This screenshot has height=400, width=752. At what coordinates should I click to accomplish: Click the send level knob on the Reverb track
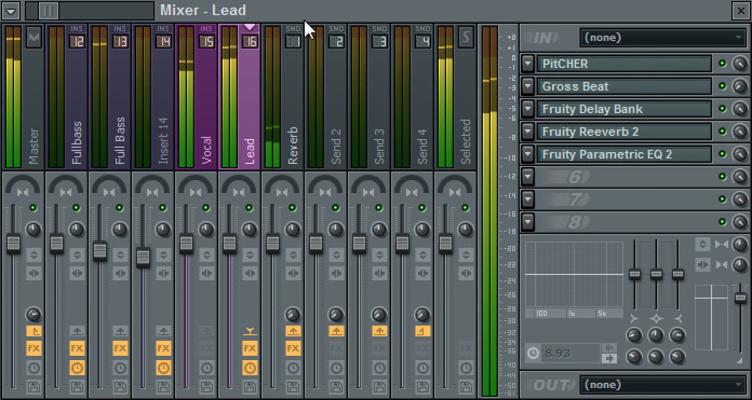tap(293, 315)
